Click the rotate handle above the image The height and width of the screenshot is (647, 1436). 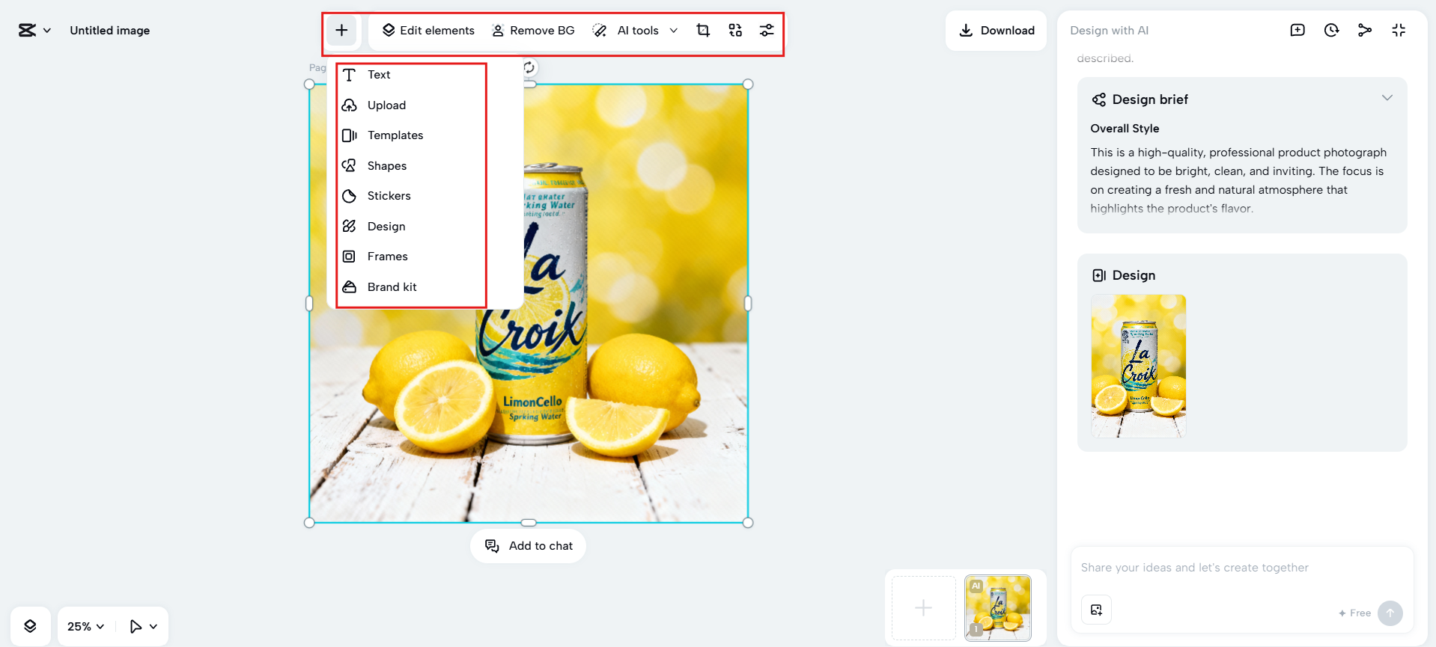click(x=529, y=68)
